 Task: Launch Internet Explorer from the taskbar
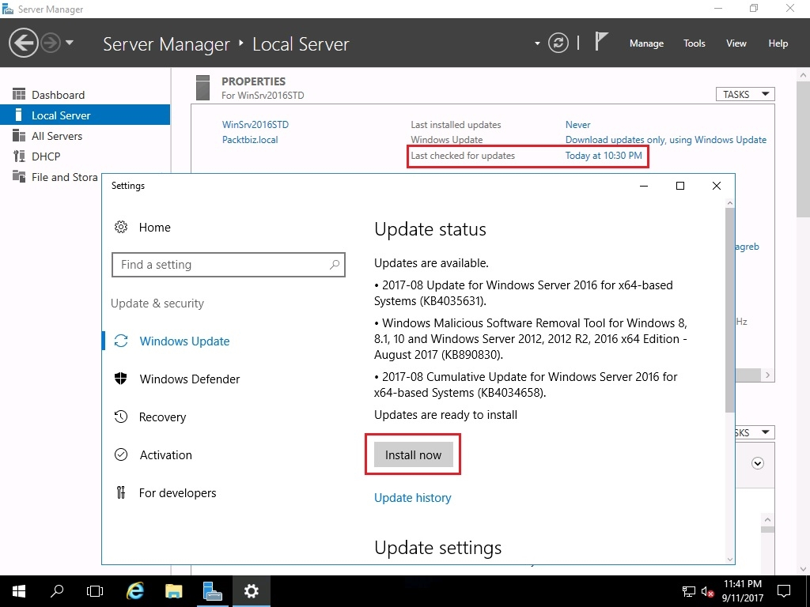point(136,590)
